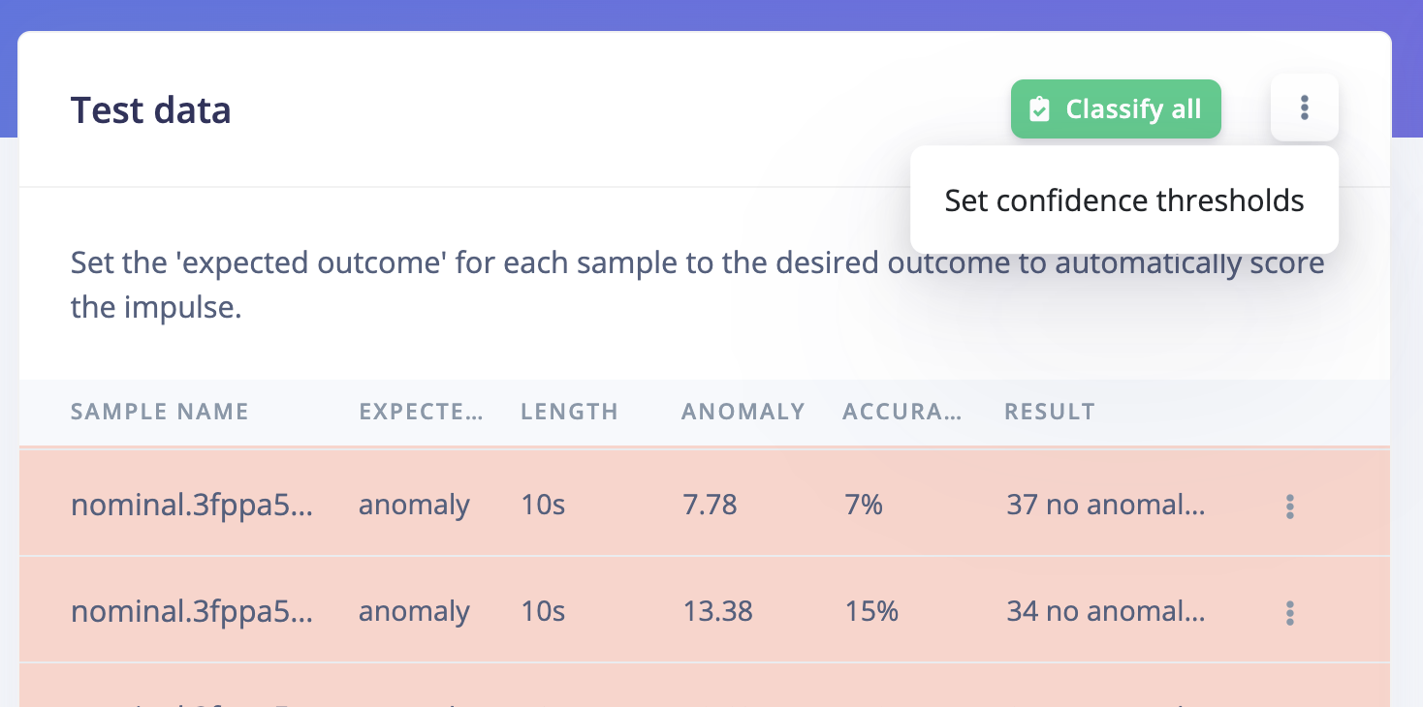The image size is (1423, 707).
Task: Click the Expected outcome column header
Action: coord(421,412)
